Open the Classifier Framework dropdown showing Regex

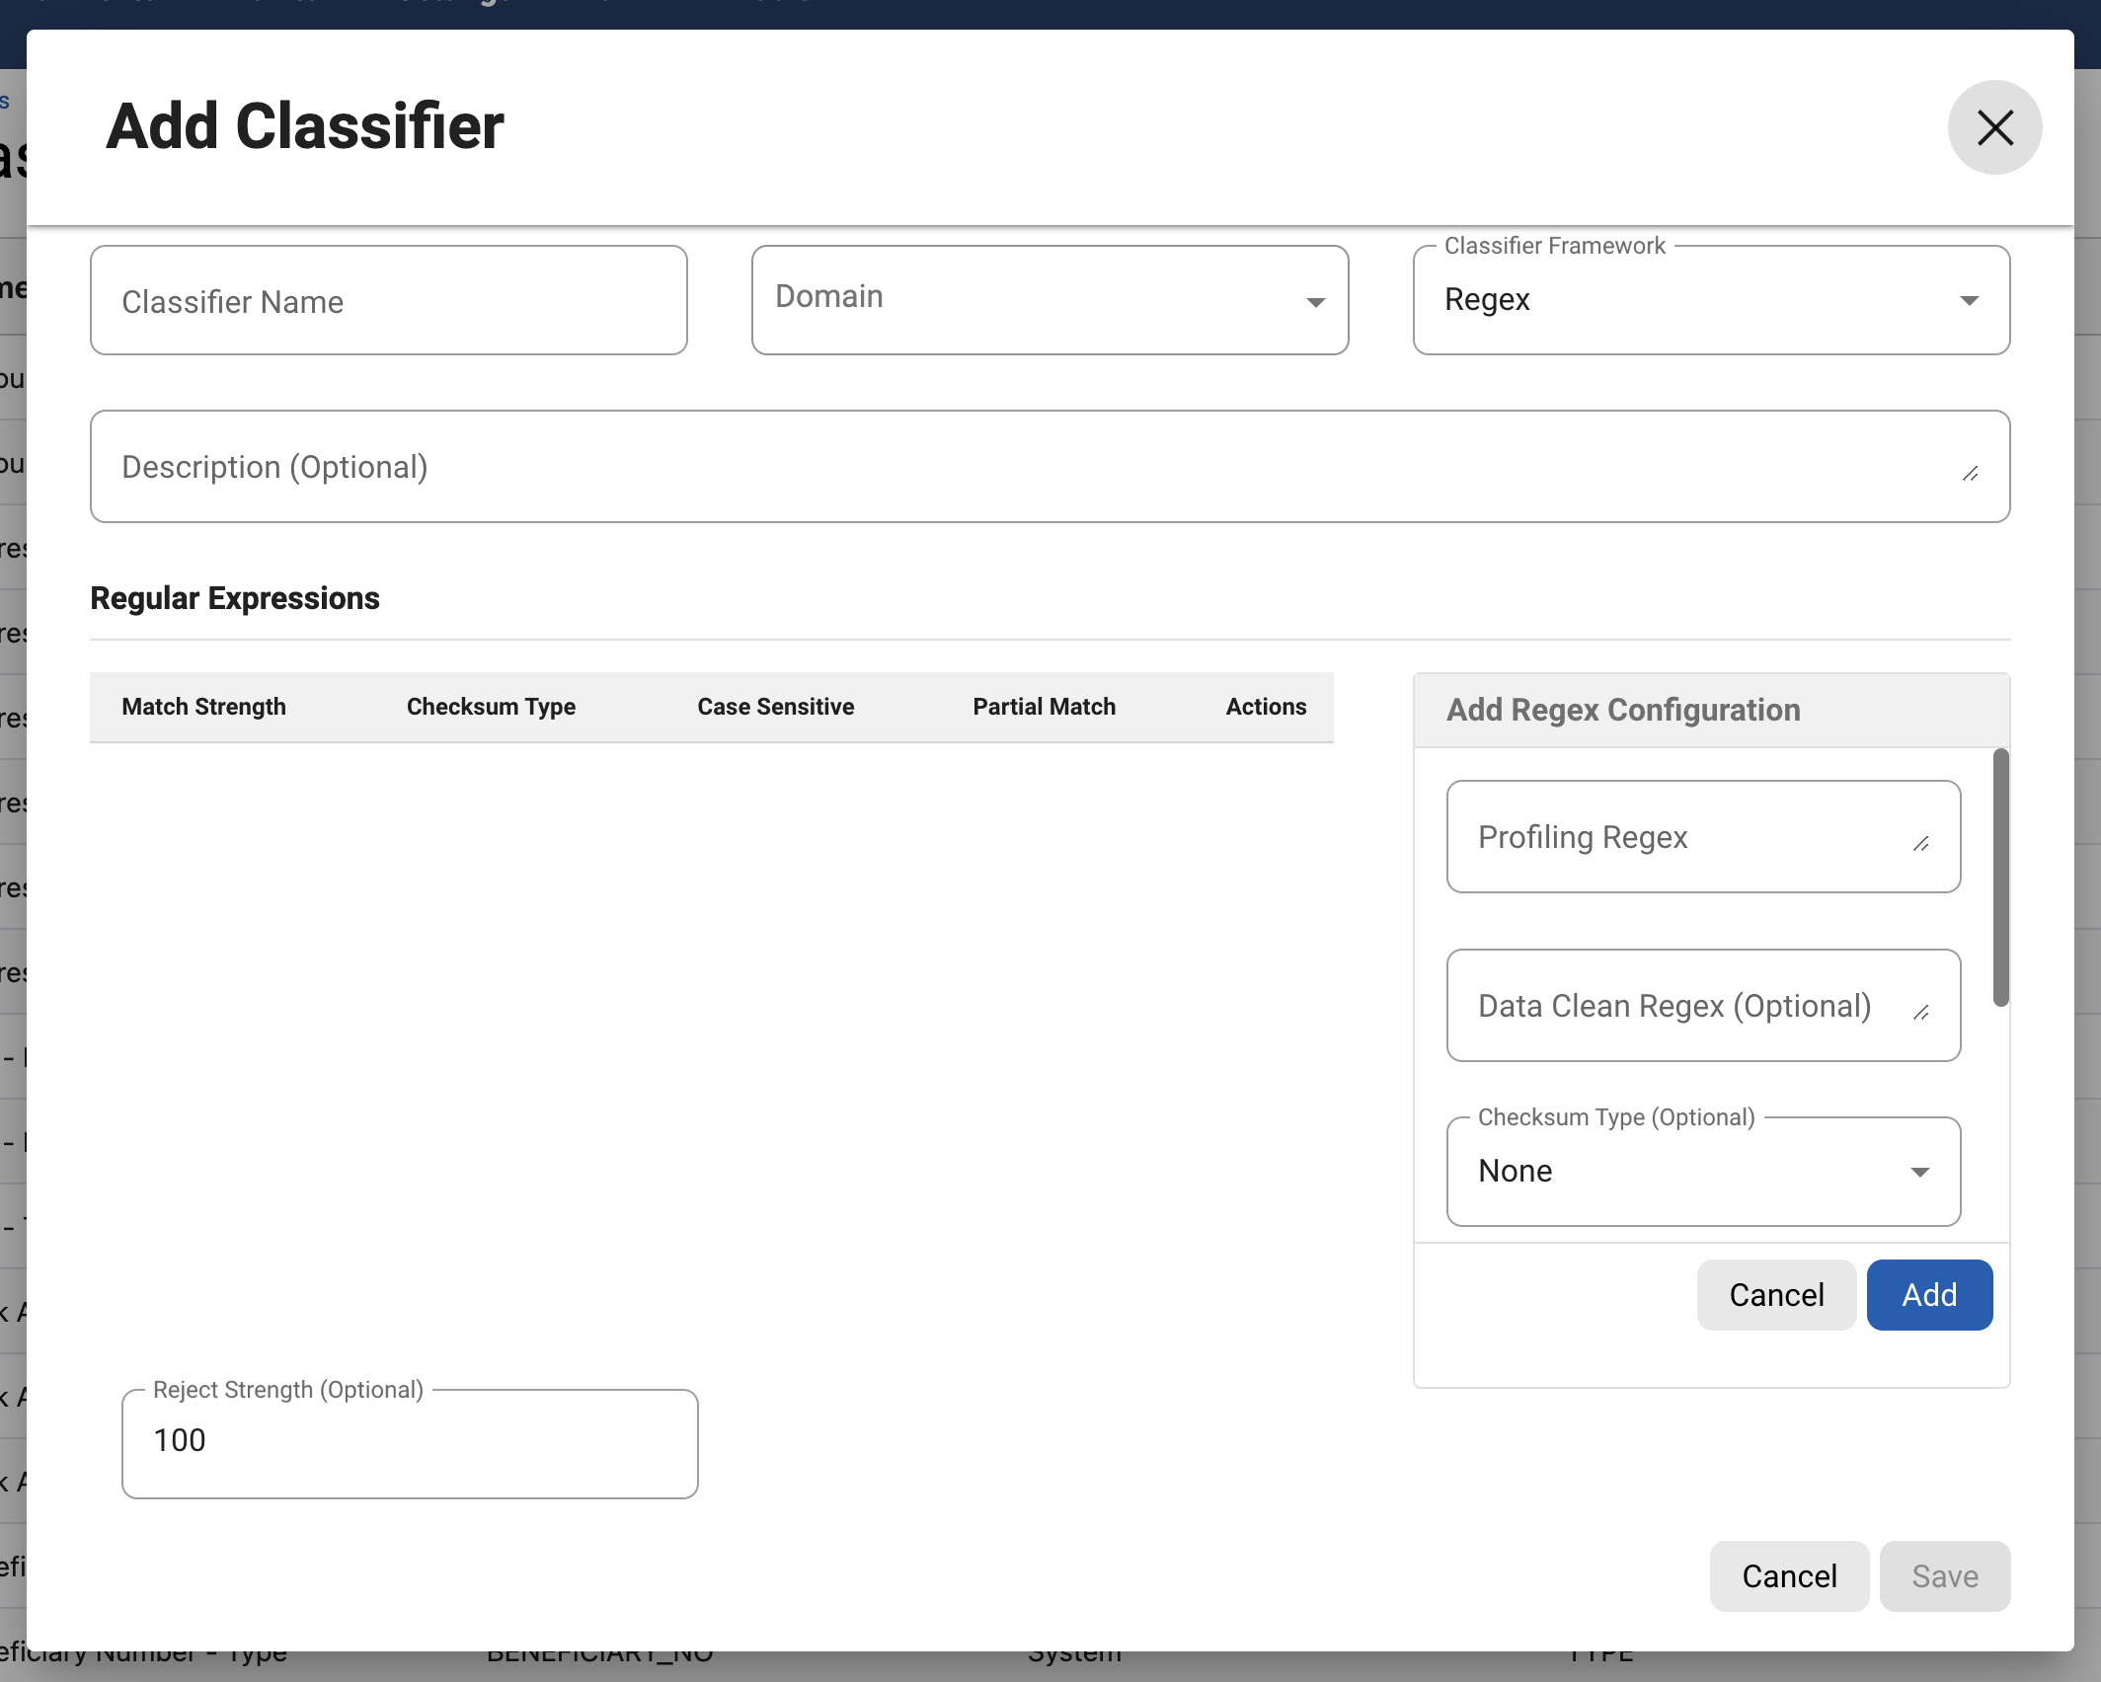tap(1969, 299)
